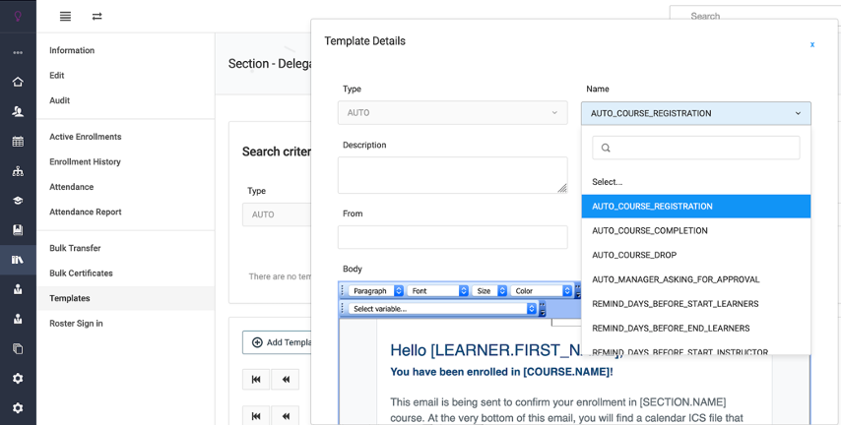Click the search field inside Name dropdown

point(695,148)
